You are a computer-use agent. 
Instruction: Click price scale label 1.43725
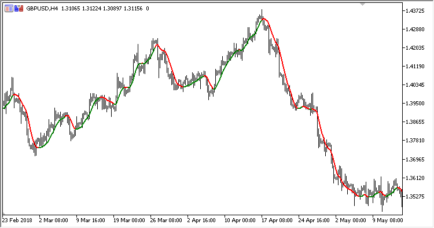coord(415,11)
